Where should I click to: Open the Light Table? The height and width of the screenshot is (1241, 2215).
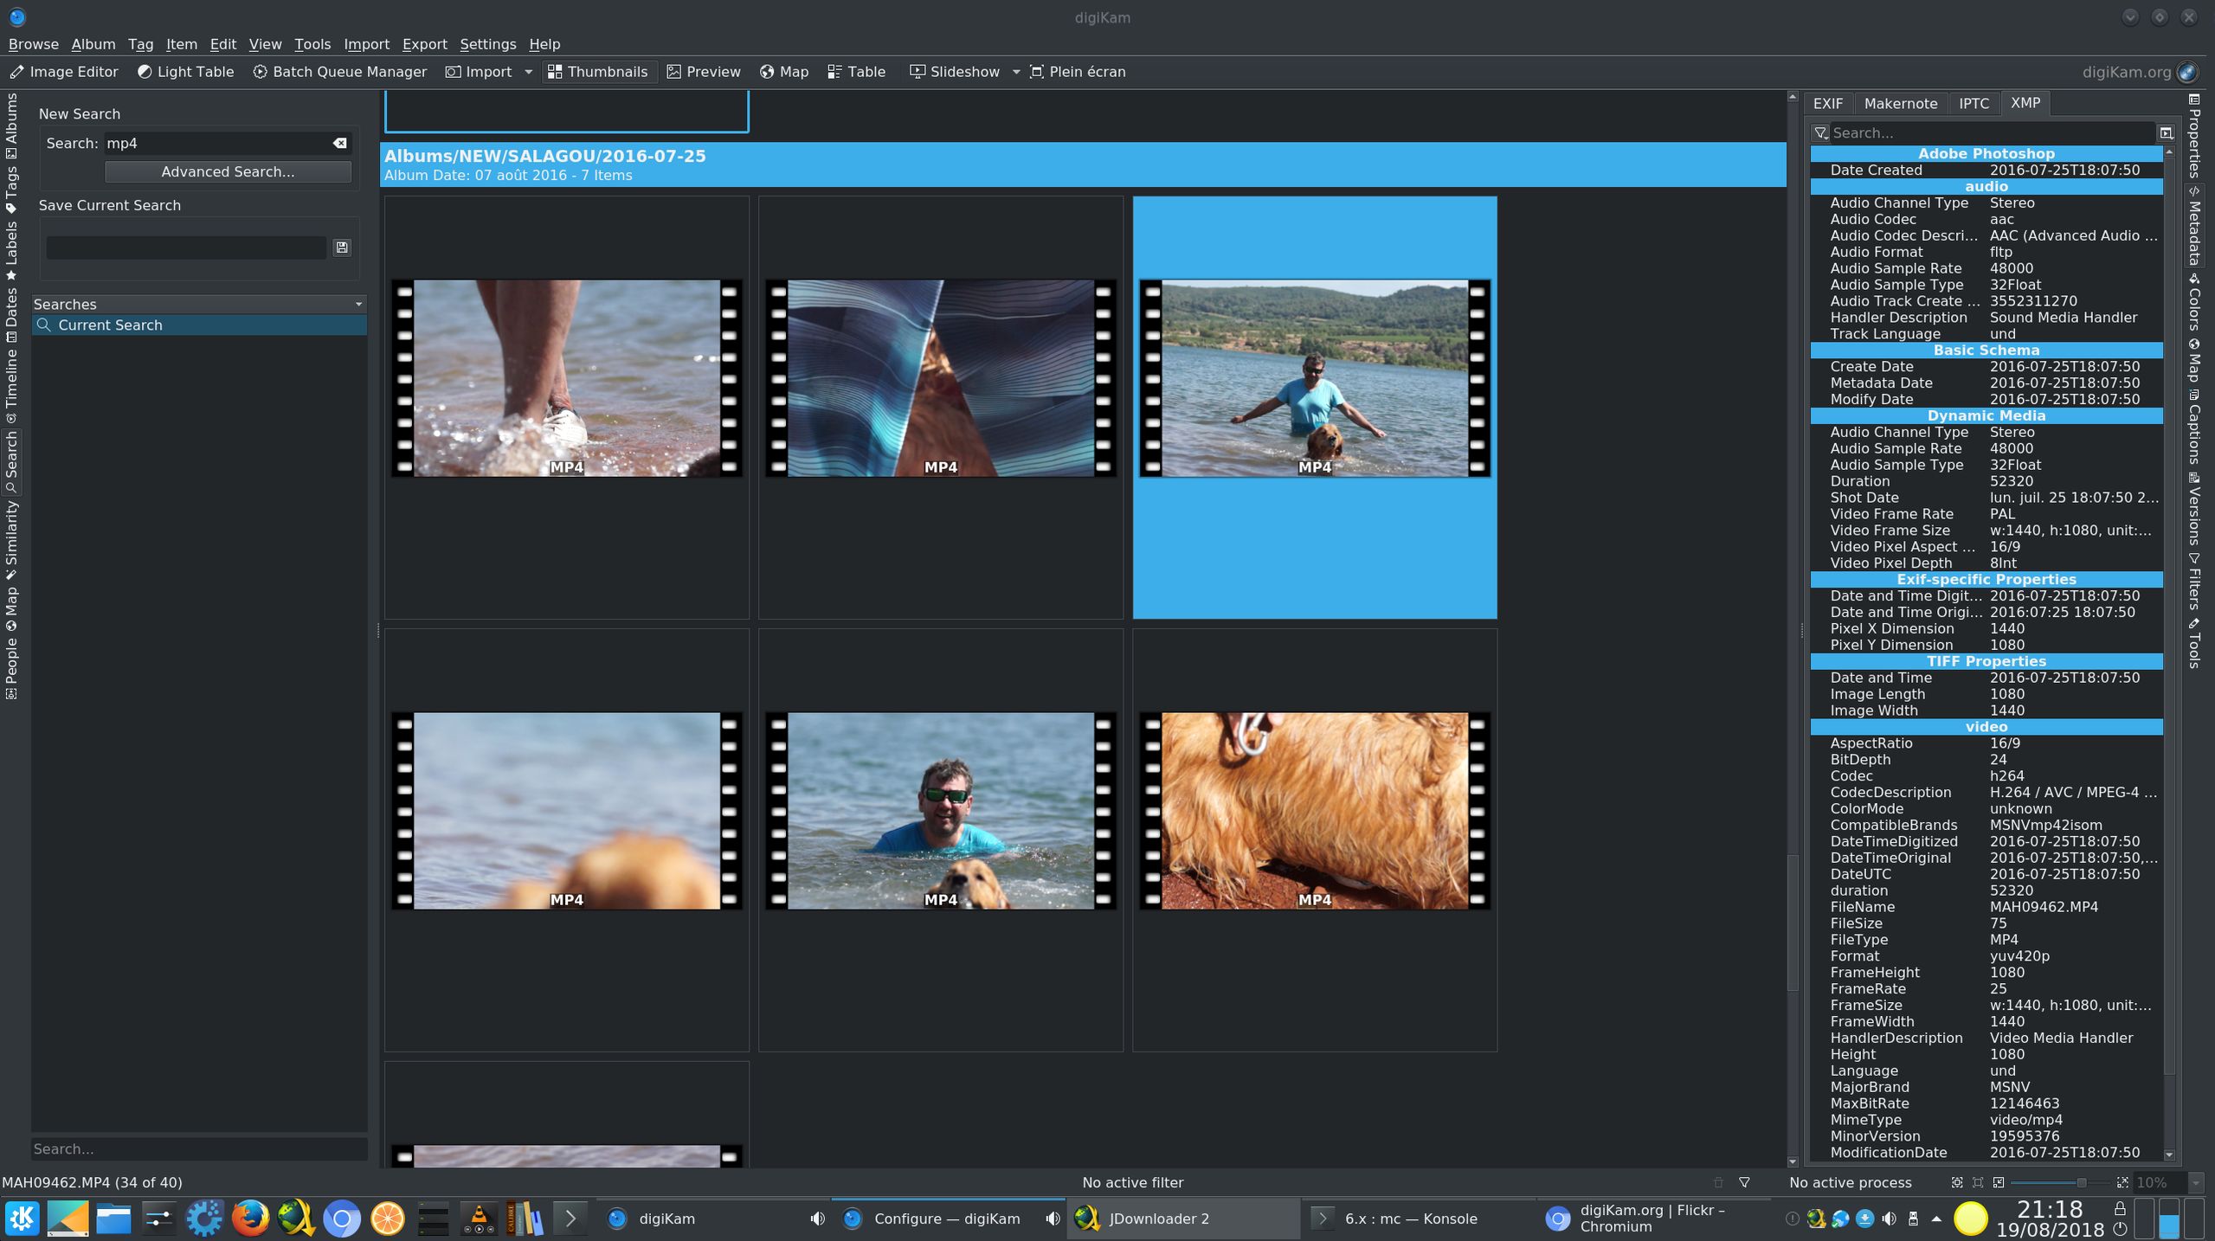185,72
